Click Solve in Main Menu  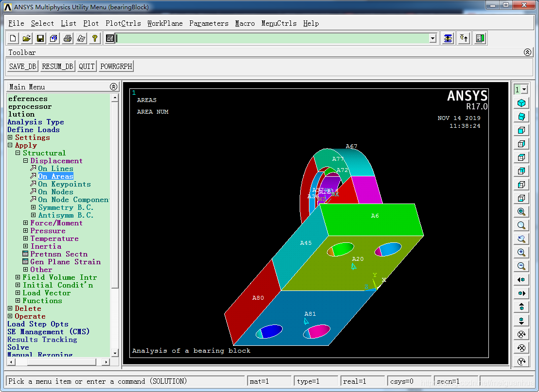click(18, 347)
